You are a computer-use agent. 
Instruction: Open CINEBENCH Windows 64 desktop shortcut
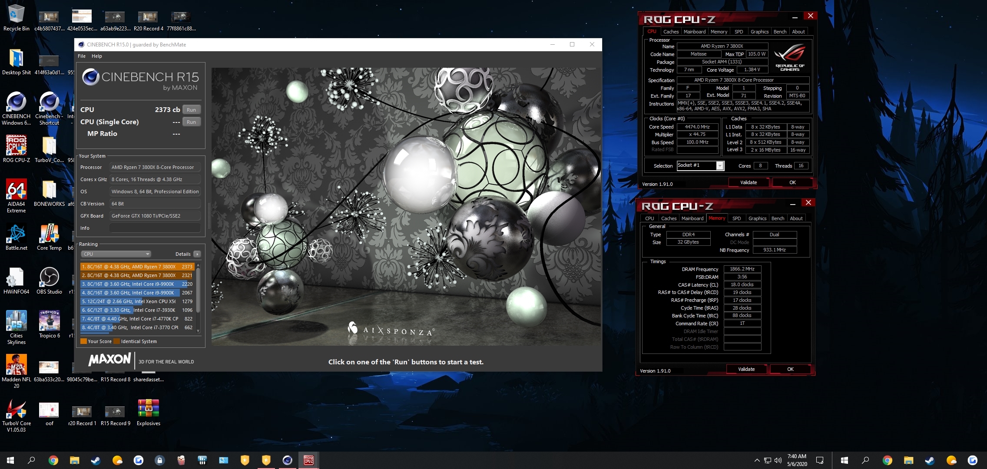click(x=16, y=109)
